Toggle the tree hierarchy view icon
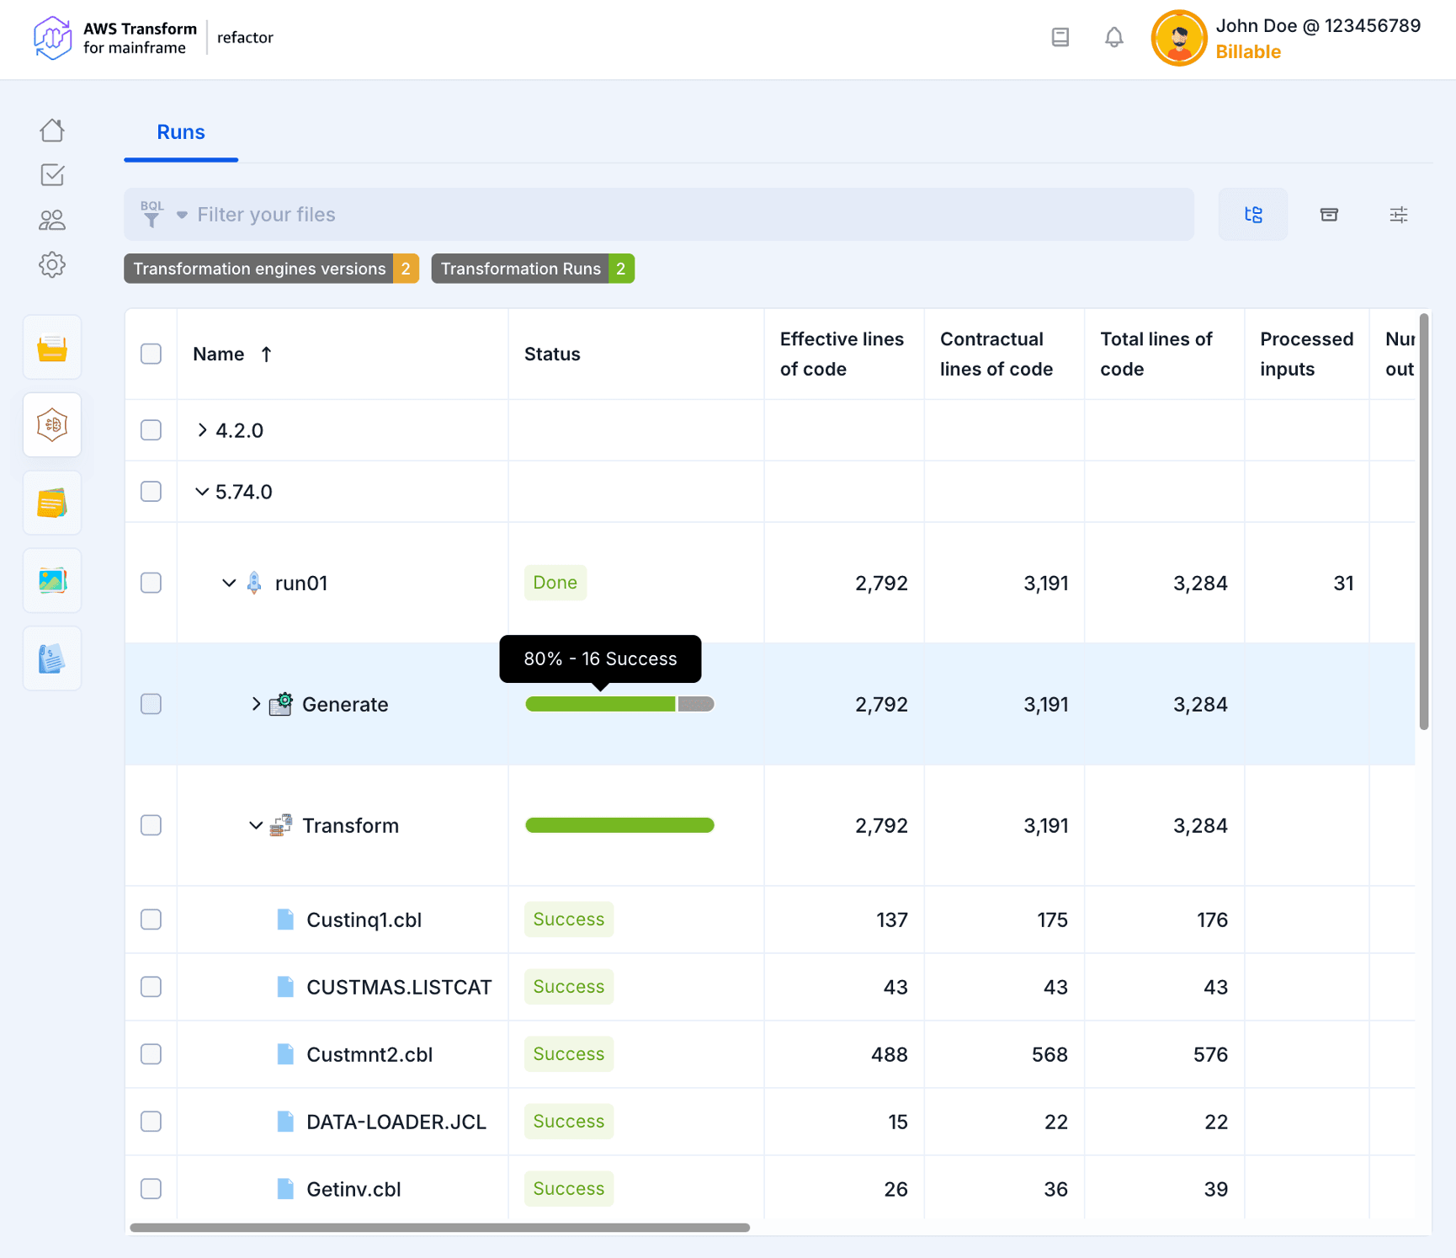This screenshot has width=1456, height=1258. 1252,215
